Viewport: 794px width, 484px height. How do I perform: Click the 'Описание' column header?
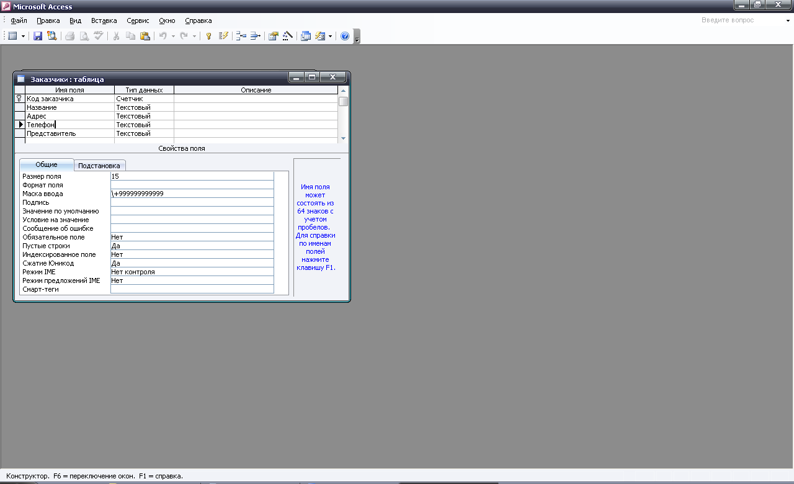point(256,90)
